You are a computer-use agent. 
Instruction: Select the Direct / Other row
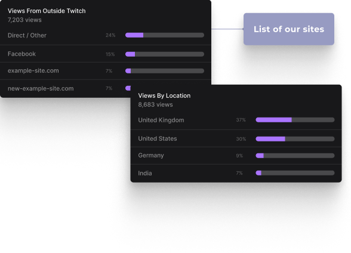[106, 35]
